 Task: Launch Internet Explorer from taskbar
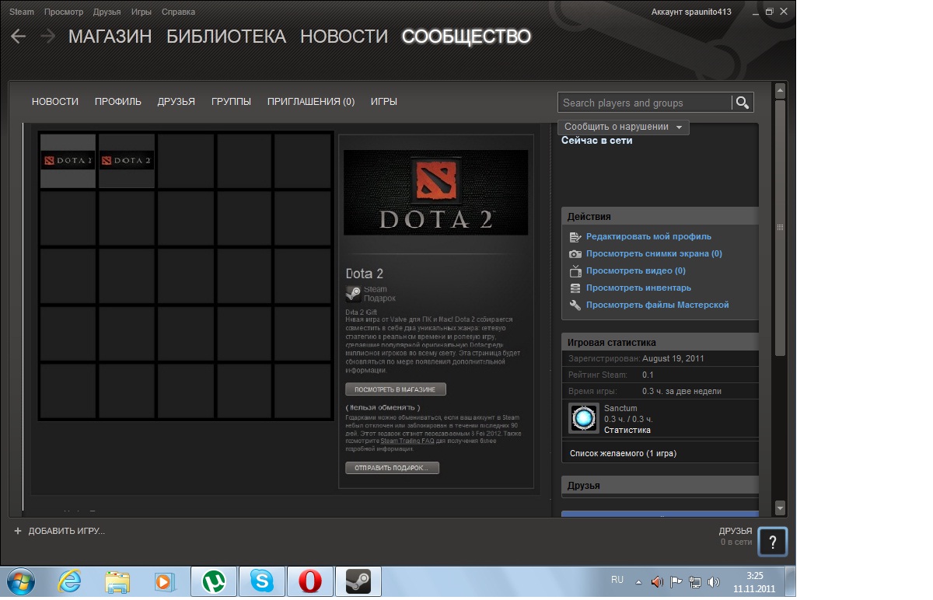(x=70, y=581)
